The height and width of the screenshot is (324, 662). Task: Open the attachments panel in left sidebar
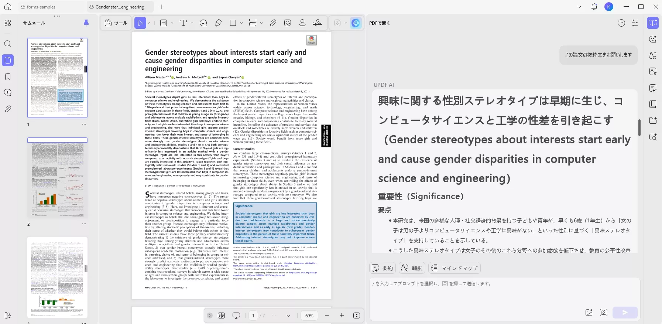tap(8, 109)
